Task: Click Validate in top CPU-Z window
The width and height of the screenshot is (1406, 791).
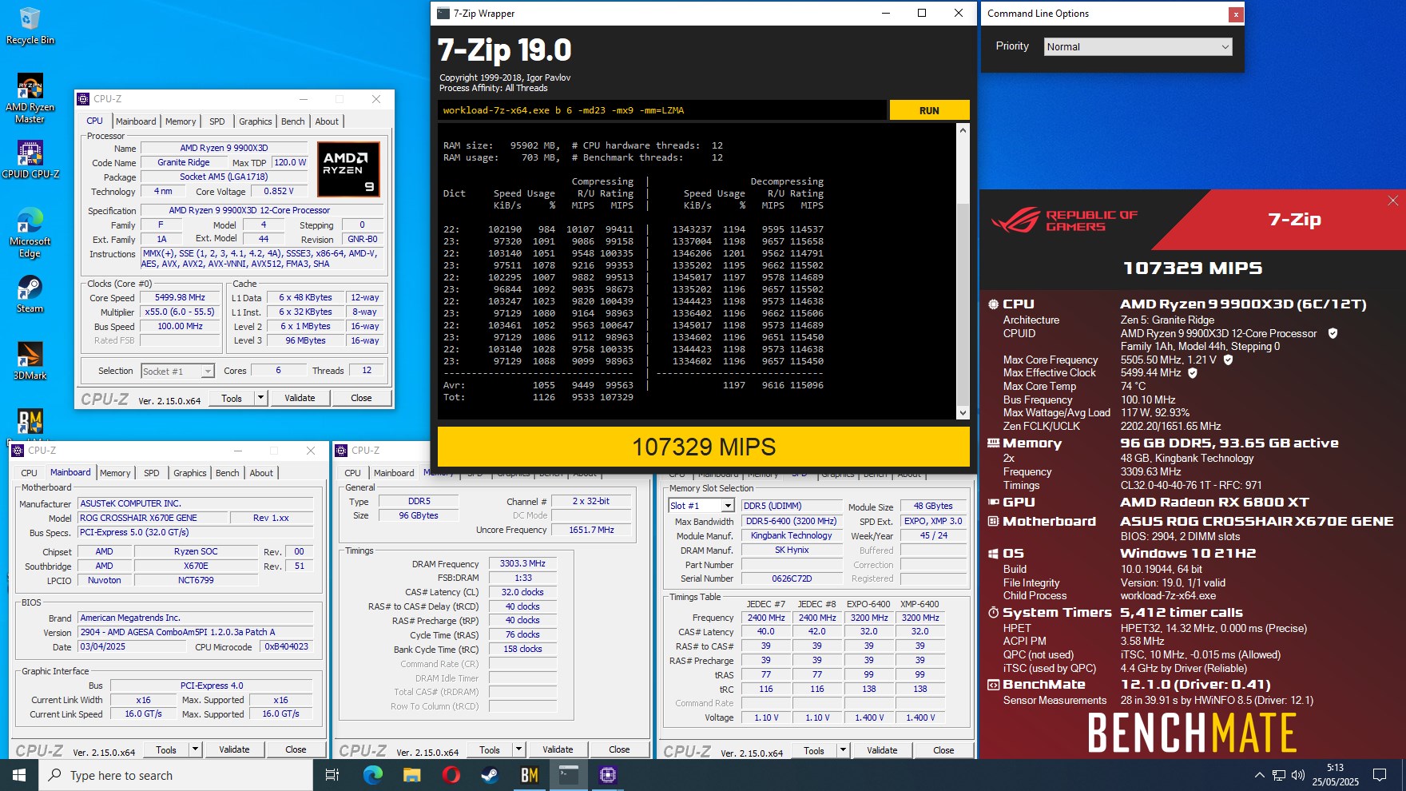Action: (x=300, y=398)
